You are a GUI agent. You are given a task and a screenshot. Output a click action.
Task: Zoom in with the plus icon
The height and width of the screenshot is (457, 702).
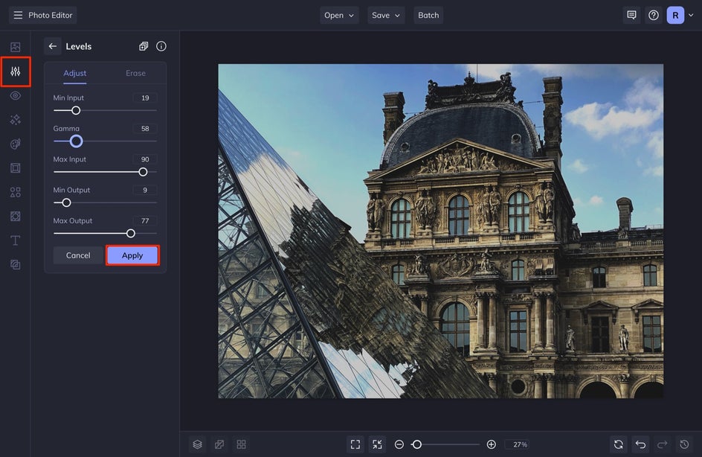[x=492, y=444]
